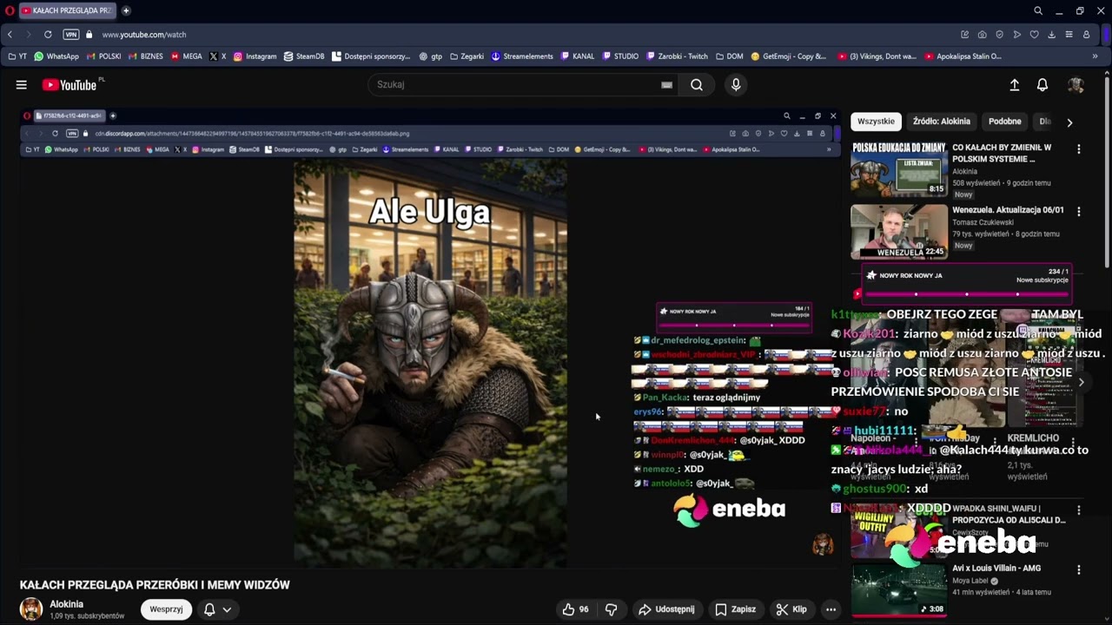The height and width of the screenshot is (625, 1112).
Task: Open the pencil edit icon in address bar
Action: click(x=964, y=35)
